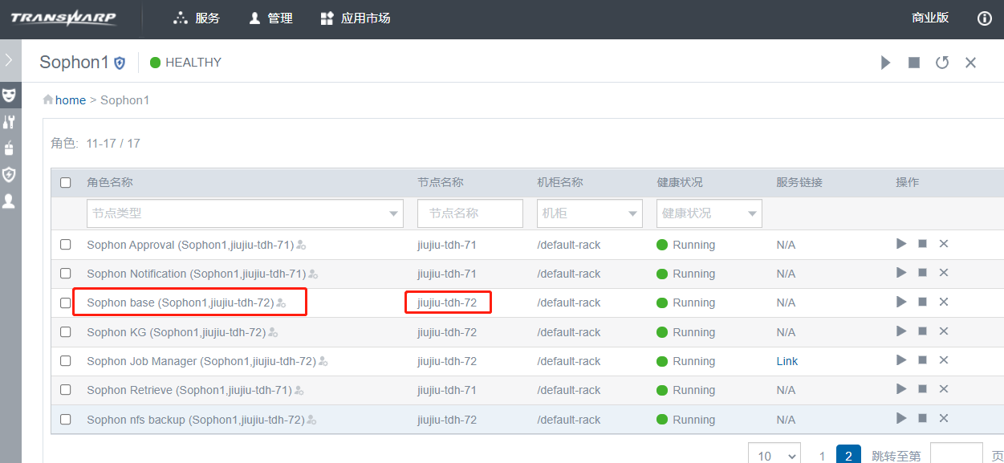Go to home breadcrumb link

click(x=70, y=100)
